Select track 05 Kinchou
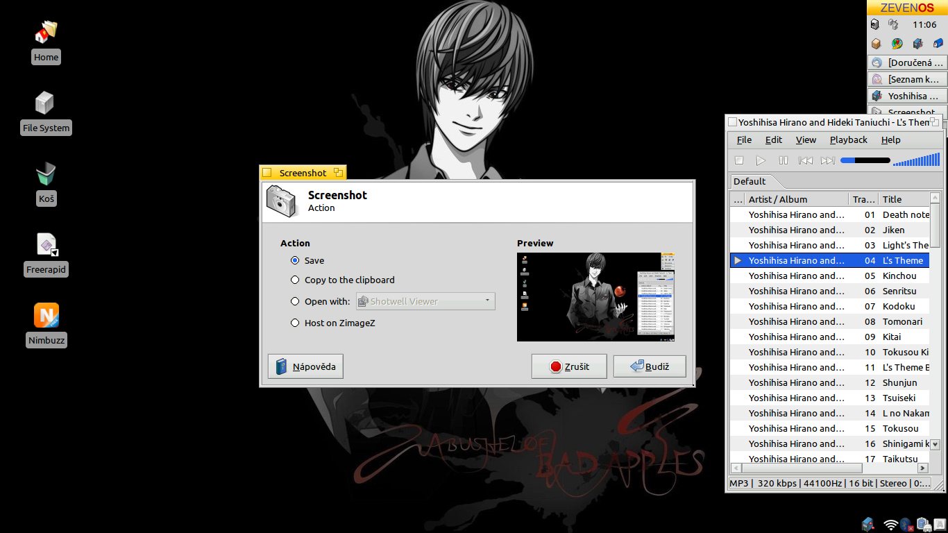Screen dimensions: 948x533 point(829,276)
